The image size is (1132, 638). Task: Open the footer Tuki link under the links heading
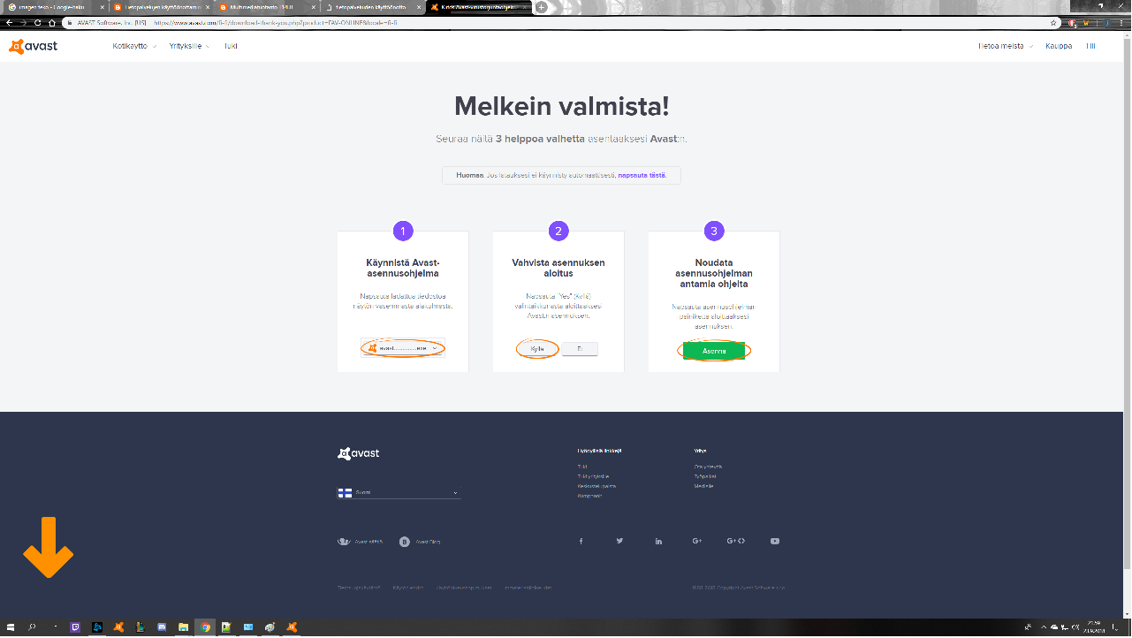tap(582, 467)
